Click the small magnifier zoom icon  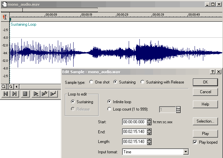[10, 87]
